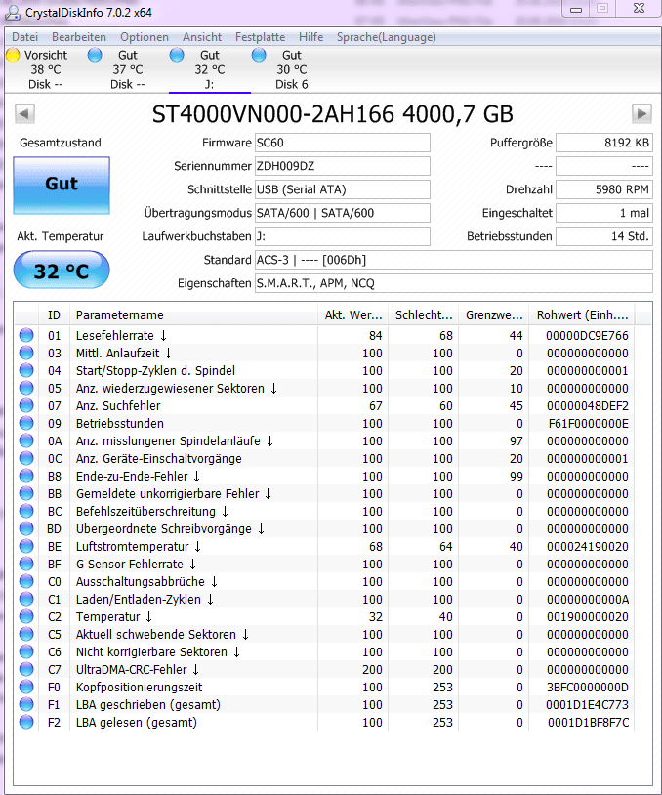662x795 pixels.
Task: Select the Übergeordnete Schreibvorgänge row
Action: 324,528
